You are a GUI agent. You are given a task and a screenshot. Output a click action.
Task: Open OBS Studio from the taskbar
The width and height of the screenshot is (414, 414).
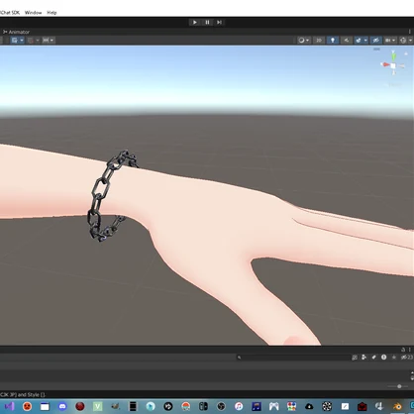(221, 406)
